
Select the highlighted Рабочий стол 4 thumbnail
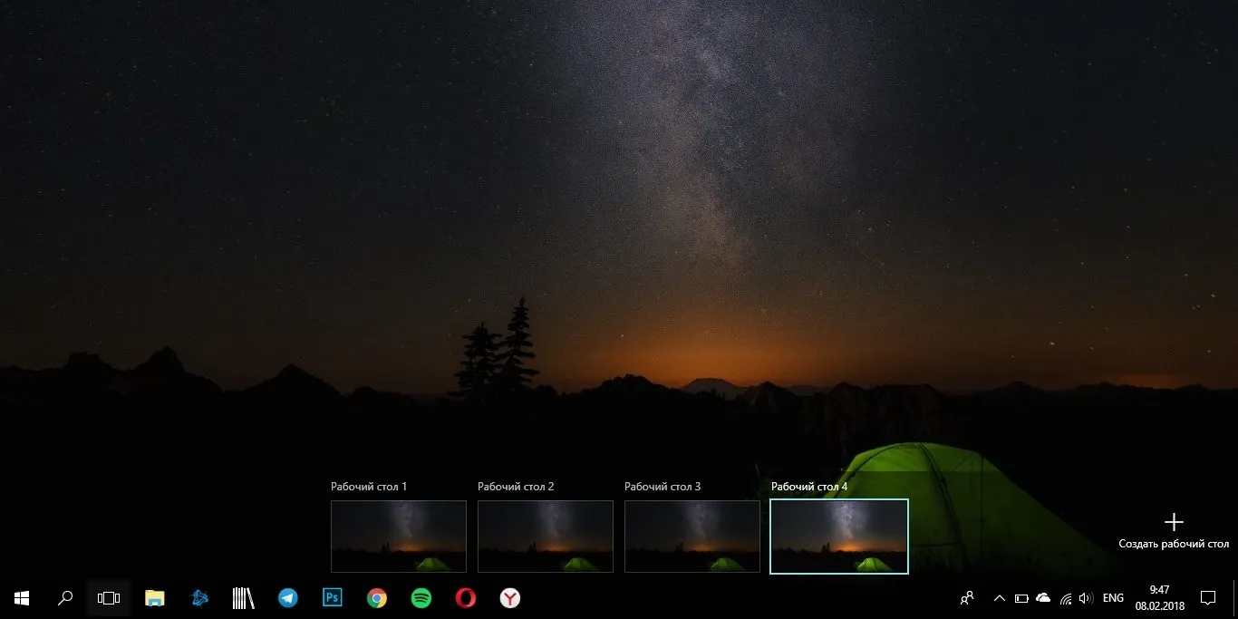(839, 537)
